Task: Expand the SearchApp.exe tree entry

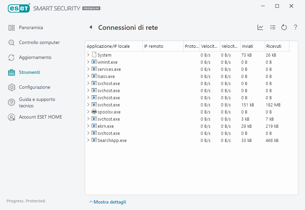Action: coord(88,140)
